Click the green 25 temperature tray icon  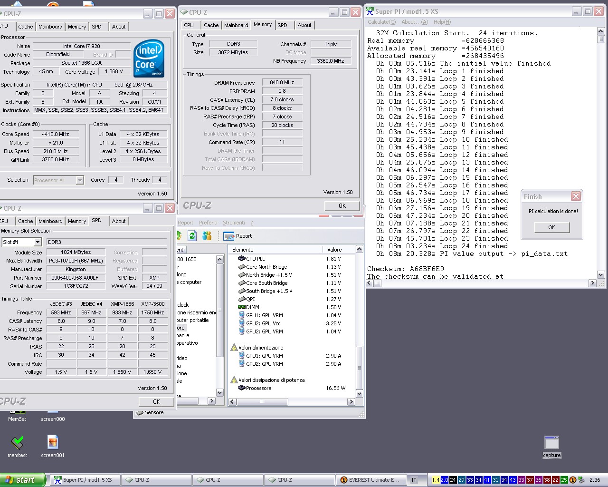point(564,480)
